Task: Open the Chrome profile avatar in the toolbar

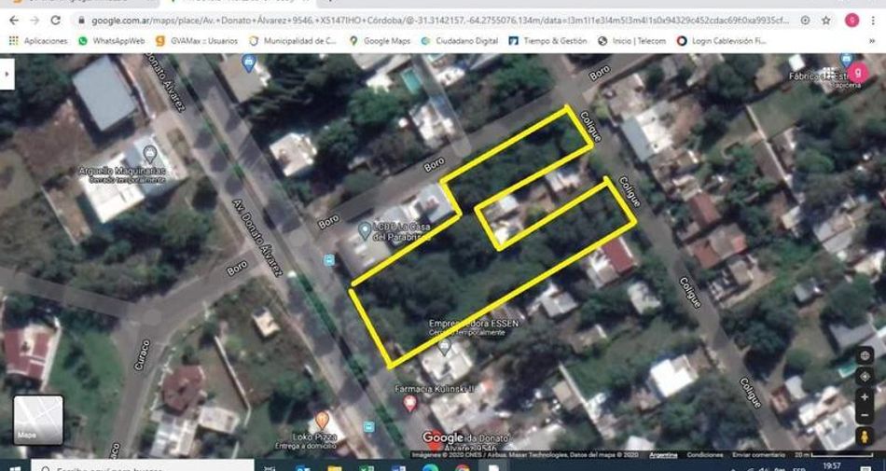Action: (851, 21)
